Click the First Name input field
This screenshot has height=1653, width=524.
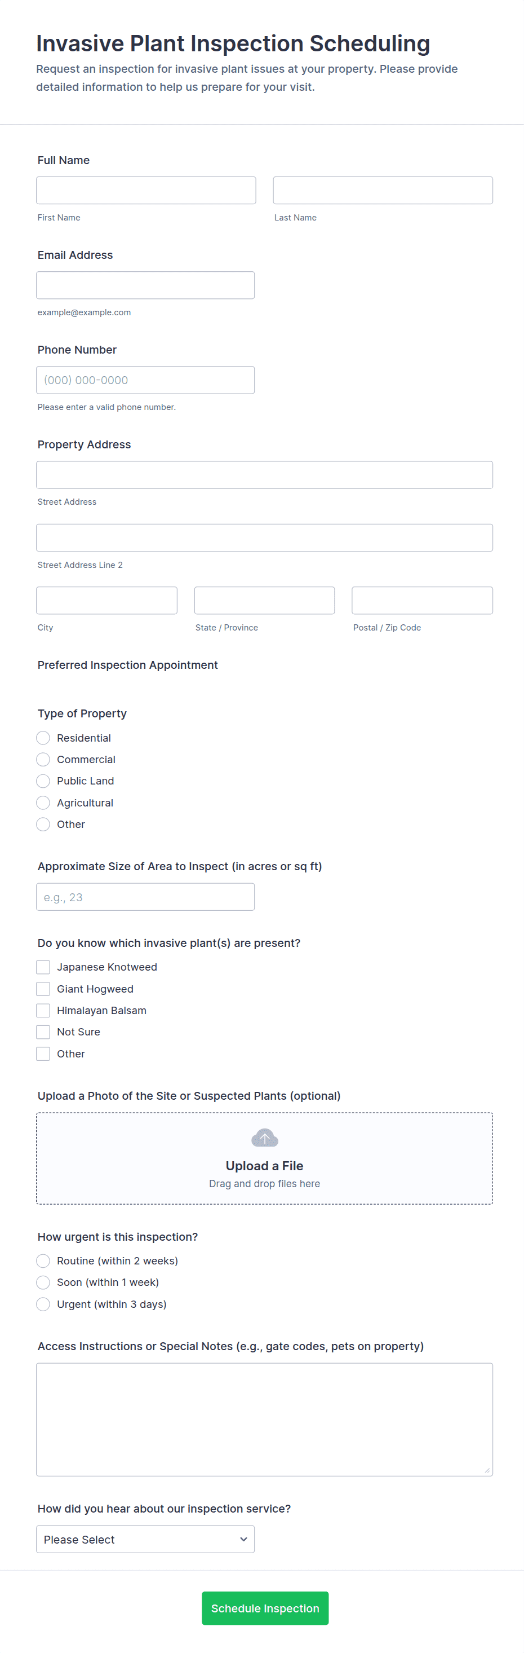(146, 191)
